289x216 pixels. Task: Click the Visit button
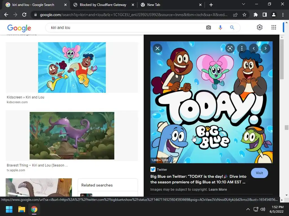(259, 173)
